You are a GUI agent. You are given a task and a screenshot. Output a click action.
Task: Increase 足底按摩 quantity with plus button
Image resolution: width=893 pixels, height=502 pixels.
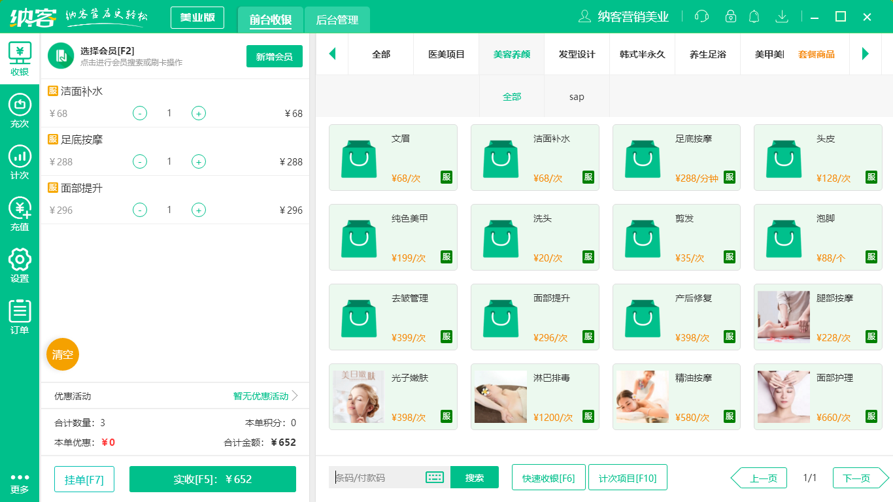tap(198, 161)
